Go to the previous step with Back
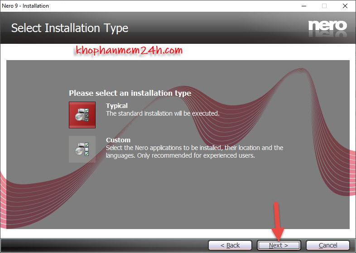 pos(230,245)
